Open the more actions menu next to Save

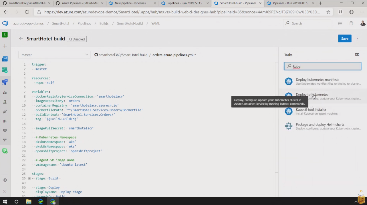tap(357, 38)
